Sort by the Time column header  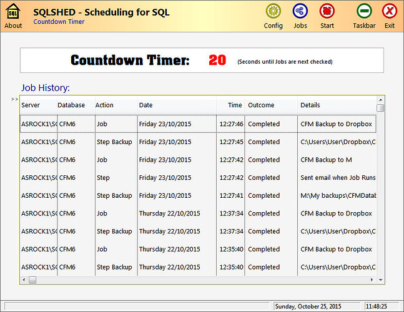pyautogui.click(x=231, y=105)
